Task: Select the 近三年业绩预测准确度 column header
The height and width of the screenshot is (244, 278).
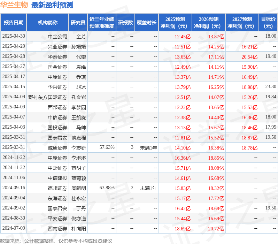Action: point(102,22)
